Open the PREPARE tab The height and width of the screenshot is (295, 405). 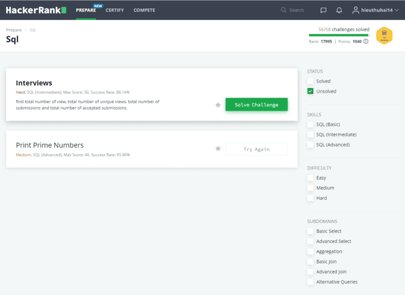86,11
